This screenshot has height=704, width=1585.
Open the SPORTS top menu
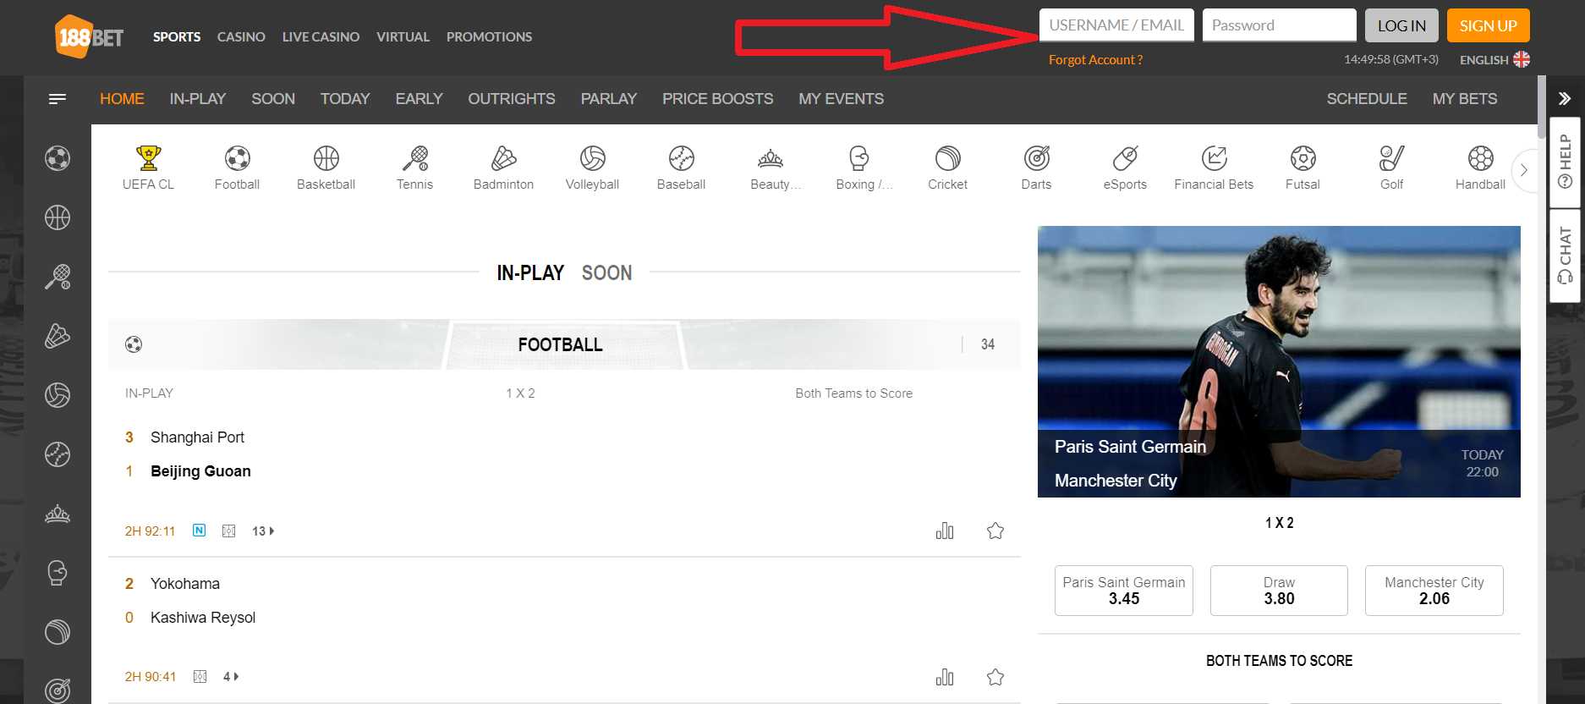pyautogui.click(x=177, y=36)
